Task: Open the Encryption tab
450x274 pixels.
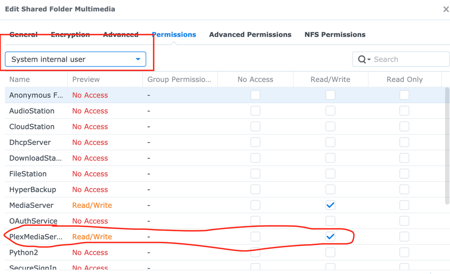Action: [70, 35]
